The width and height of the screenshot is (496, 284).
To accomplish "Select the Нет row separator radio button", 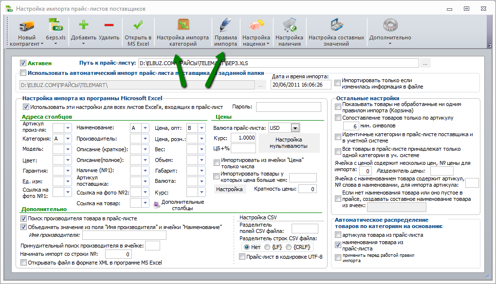I will [x=247, y=247].
